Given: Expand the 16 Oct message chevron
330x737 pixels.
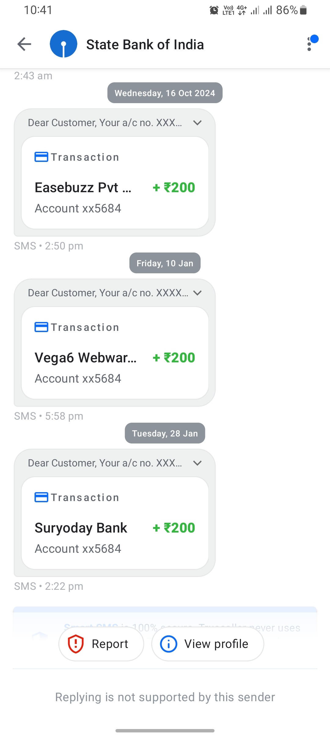Looking at the screenshot, I should (198, 123).
